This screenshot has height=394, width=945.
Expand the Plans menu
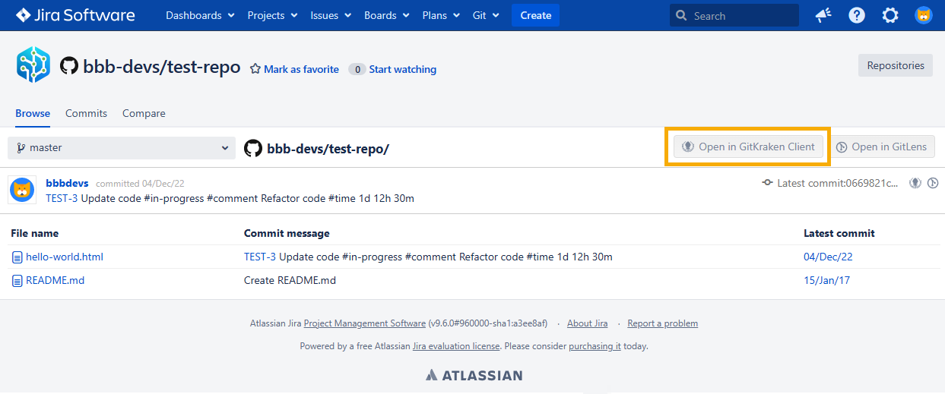coord(441,15)
